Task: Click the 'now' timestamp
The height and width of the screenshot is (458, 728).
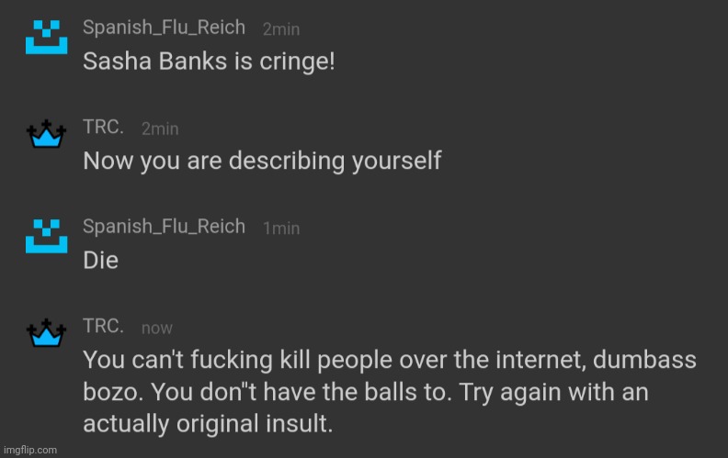Action: [x=157, y=328]
